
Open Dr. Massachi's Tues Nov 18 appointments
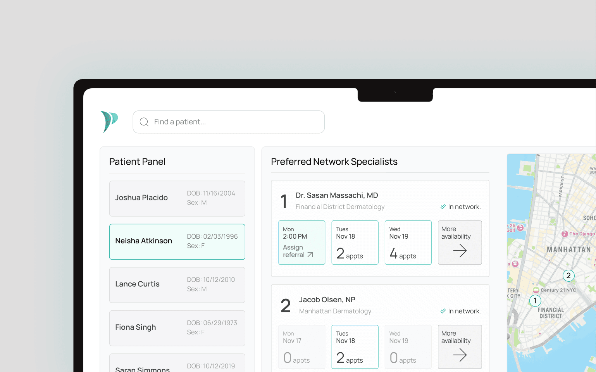[x=355, y=243]
